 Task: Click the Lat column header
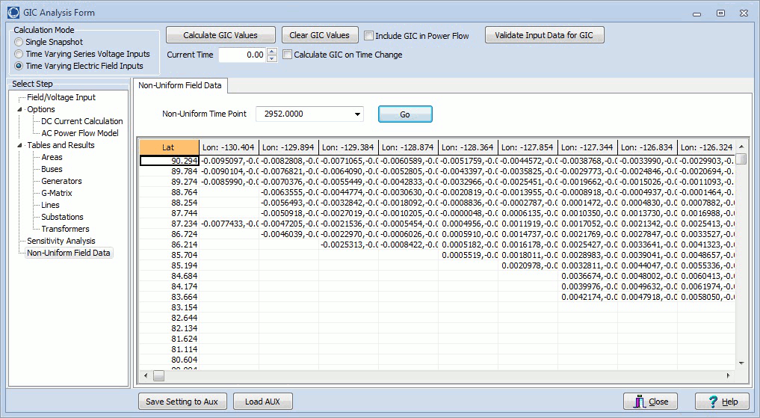169,147
